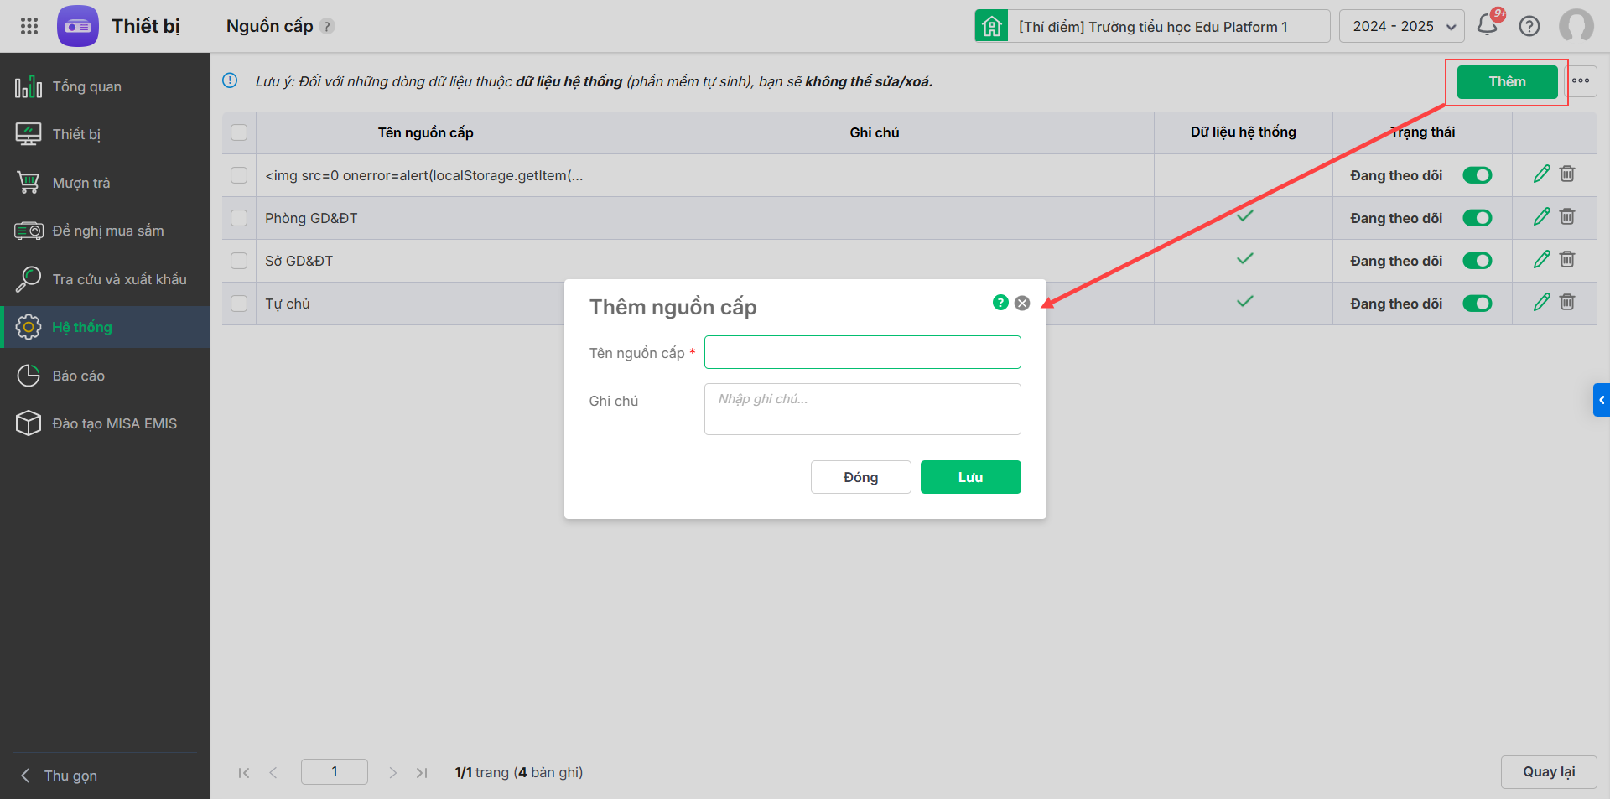The height and width of the screenshot is (799, 1610).
Task: Go to first page of results
Action: pos(244,772)
